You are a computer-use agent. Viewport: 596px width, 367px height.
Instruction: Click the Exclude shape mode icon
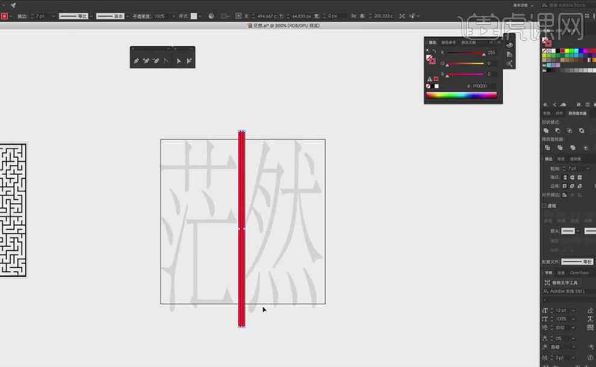[582, 131]
